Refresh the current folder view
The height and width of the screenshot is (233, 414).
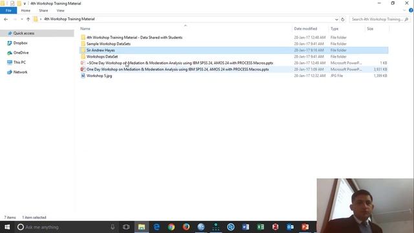[x=343, y=19]
